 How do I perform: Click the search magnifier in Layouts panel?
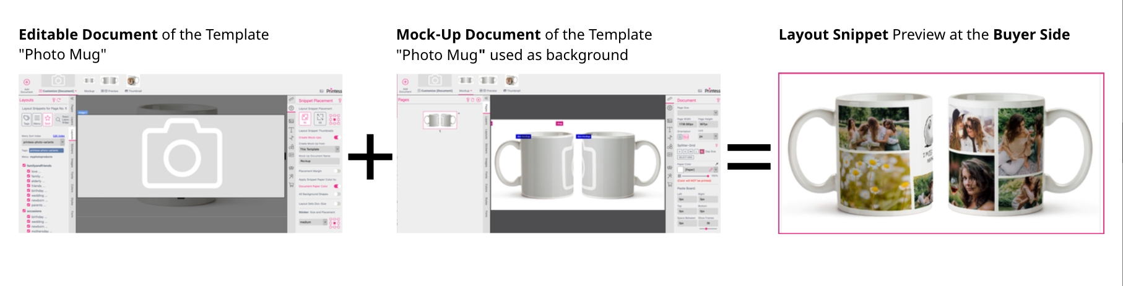58,119
